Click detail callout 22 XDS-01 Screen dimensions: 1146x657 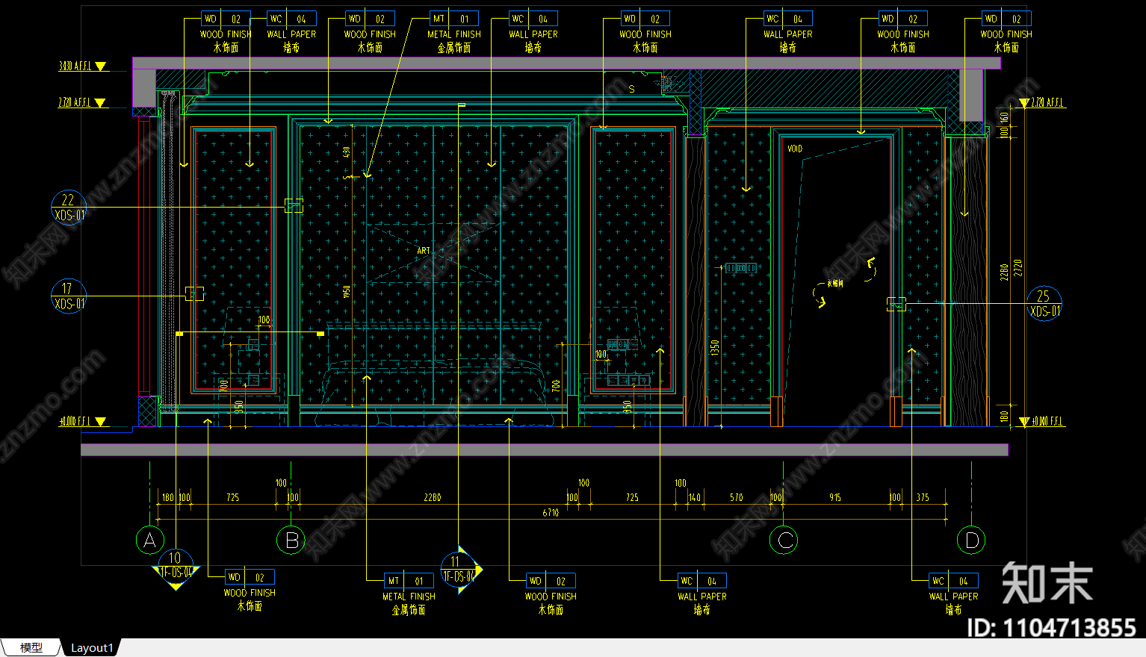pyautogui.click(x=69, y=208)
